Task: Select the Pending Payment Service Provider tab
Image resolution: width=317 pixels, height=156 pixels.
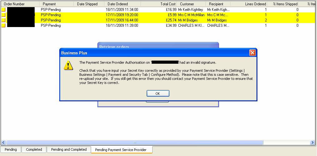Action: [121, 150]
